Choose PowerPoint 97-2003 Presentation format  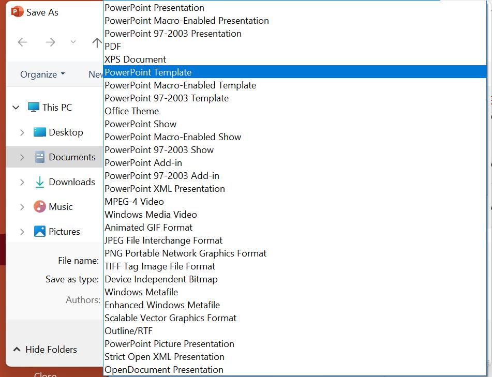(x=173, y=33)
